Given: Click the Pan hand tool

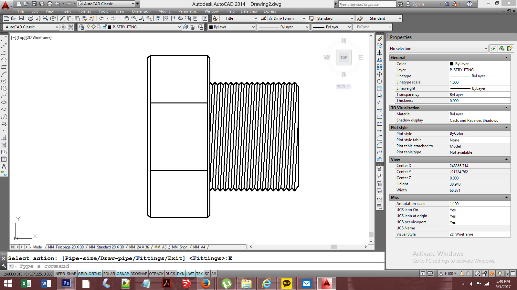Looking at the screenshot, I should [x=127, y=18].
